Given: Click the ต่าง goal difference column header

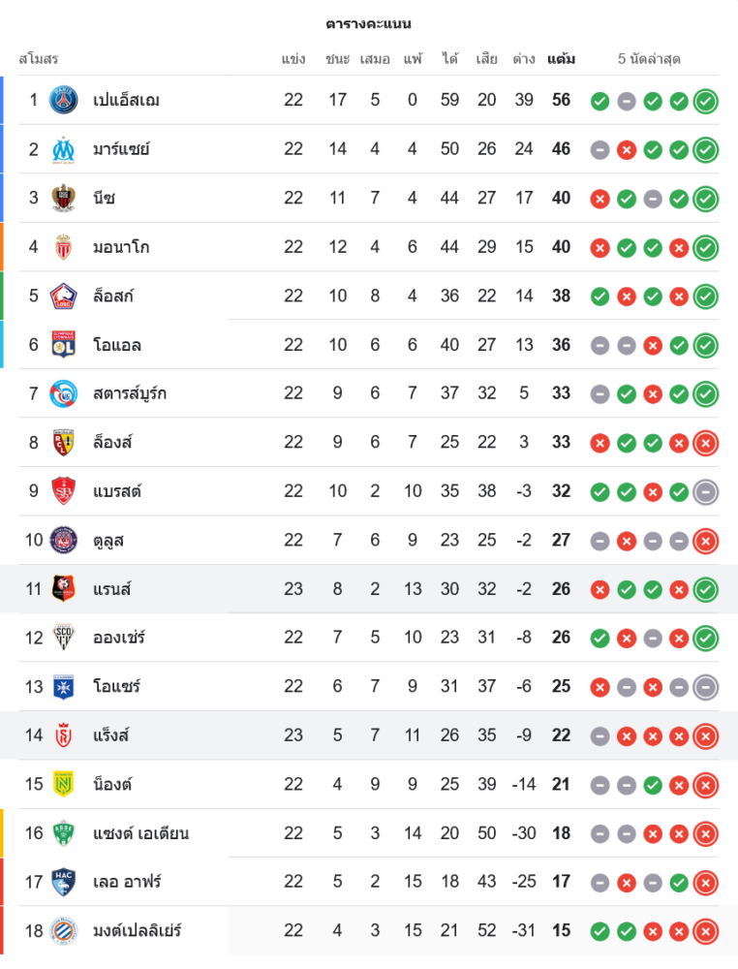Looking at the screenshot, I should (x=524, y=59).
